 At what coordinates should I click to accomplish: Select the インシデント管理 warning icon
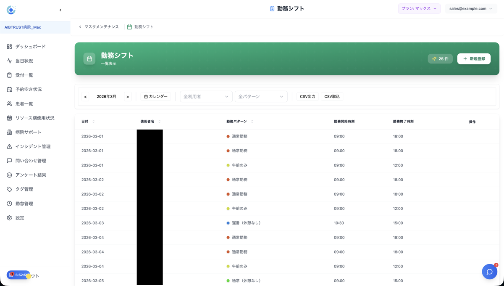tap(8, 146)
